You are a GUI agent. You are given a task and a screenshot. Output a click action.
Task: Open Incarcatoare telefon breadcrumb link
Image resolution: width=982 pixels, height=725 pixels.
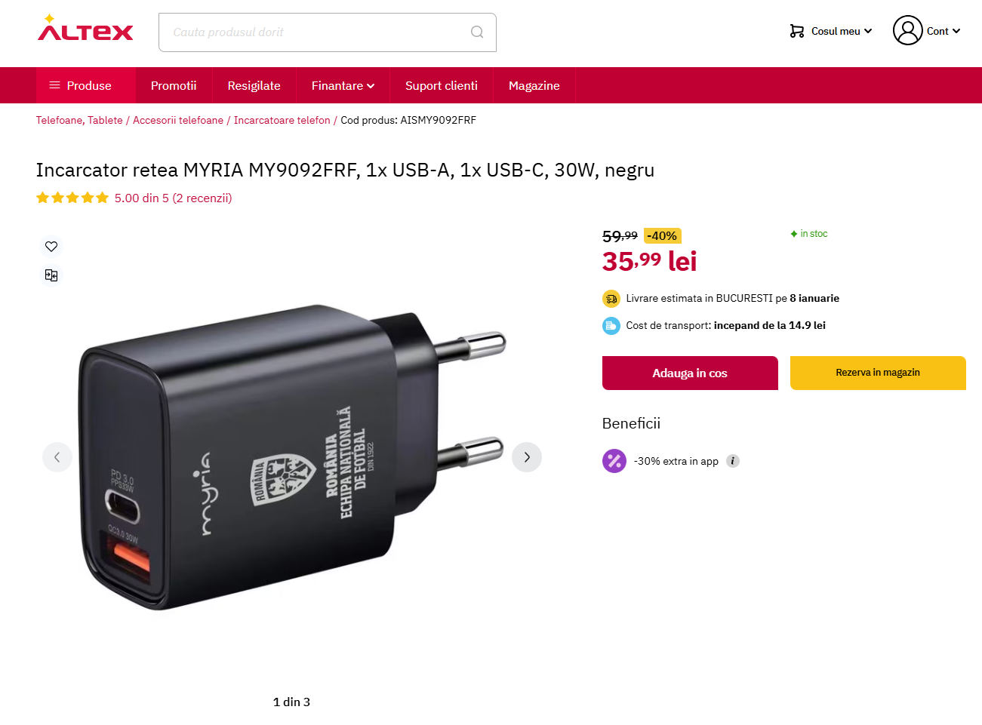click(282, 120)
